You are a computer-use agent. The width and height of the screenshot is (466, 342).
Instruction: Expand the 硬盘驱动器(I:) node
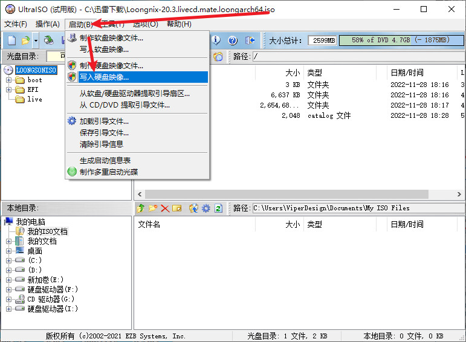(8, 309)
